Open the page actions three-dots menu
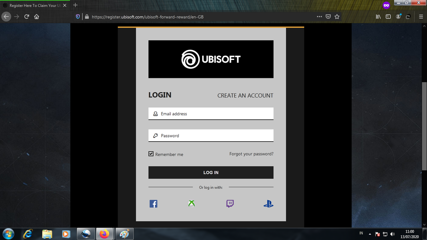This screenshot has width=427, height=240. (x=319, y=17)
